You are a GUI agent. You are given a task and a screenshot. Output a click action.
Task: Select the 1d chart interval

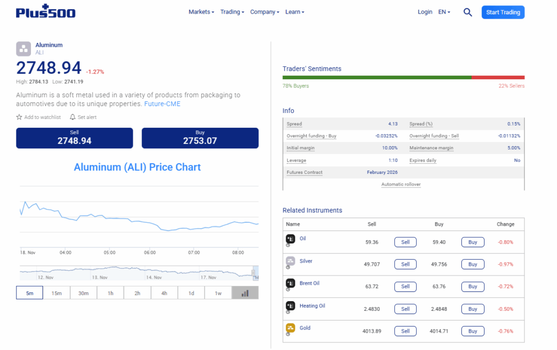(x=191, y=293)
